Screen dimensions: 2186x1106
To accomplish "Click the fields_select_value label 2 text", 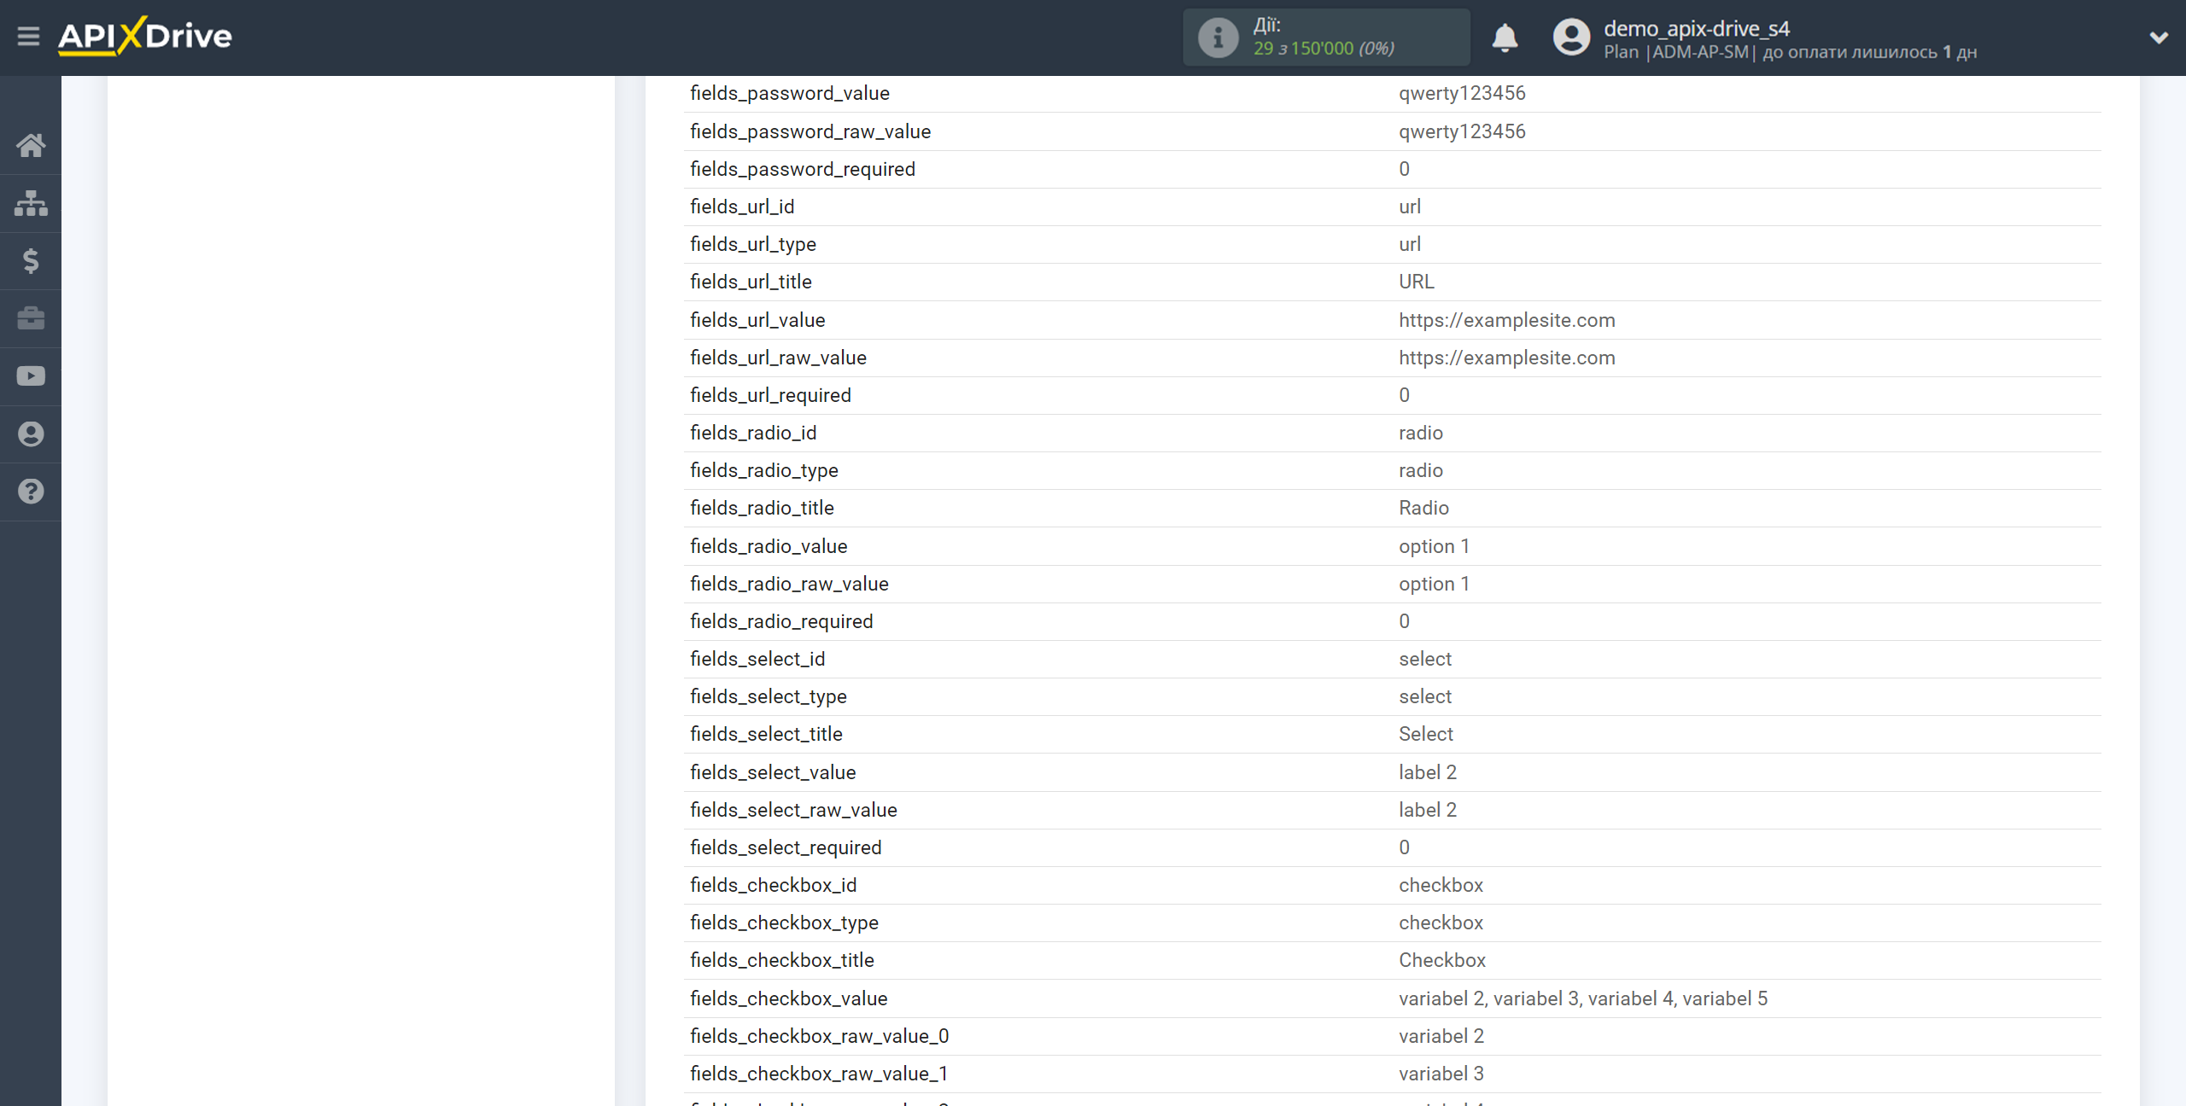I will (1427, 772).
